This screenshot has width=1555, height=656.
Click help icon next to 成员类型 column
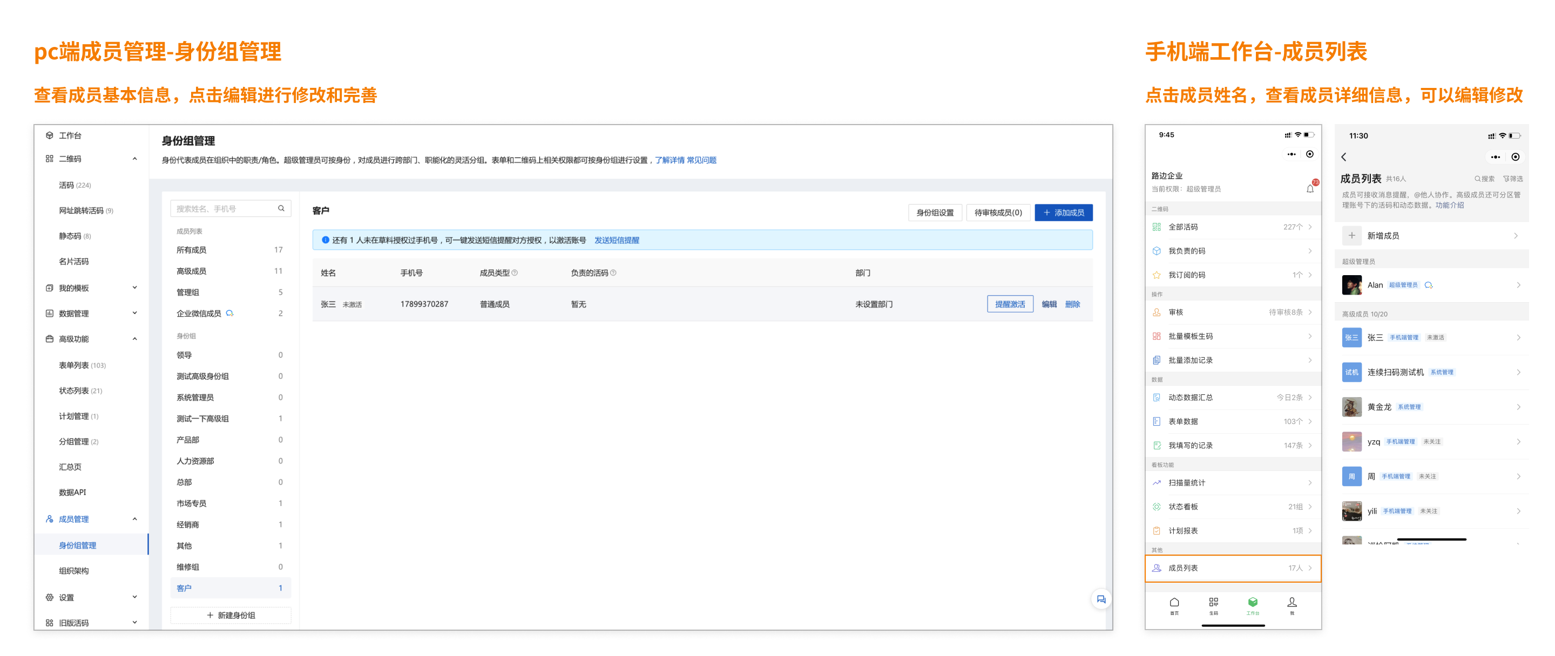[x=515, y=273]
